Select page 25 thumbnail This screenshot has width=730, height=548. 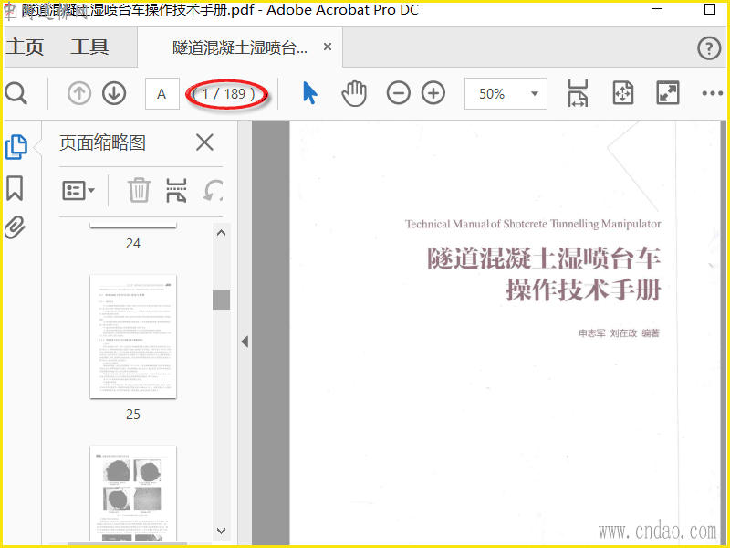point(133,336)
